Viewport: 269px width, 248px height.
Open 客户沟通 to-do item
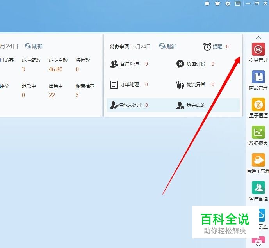point(129,64)
